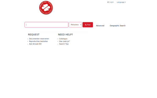Open the Ask Amsab-ISH link

[x=35, y=44]
